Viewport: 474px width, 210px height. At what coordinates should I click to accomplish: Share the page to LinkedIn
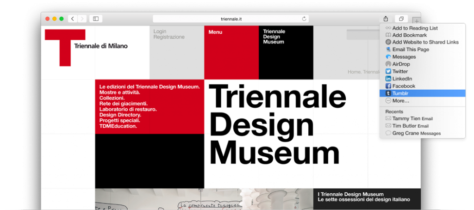click(422, 79)
